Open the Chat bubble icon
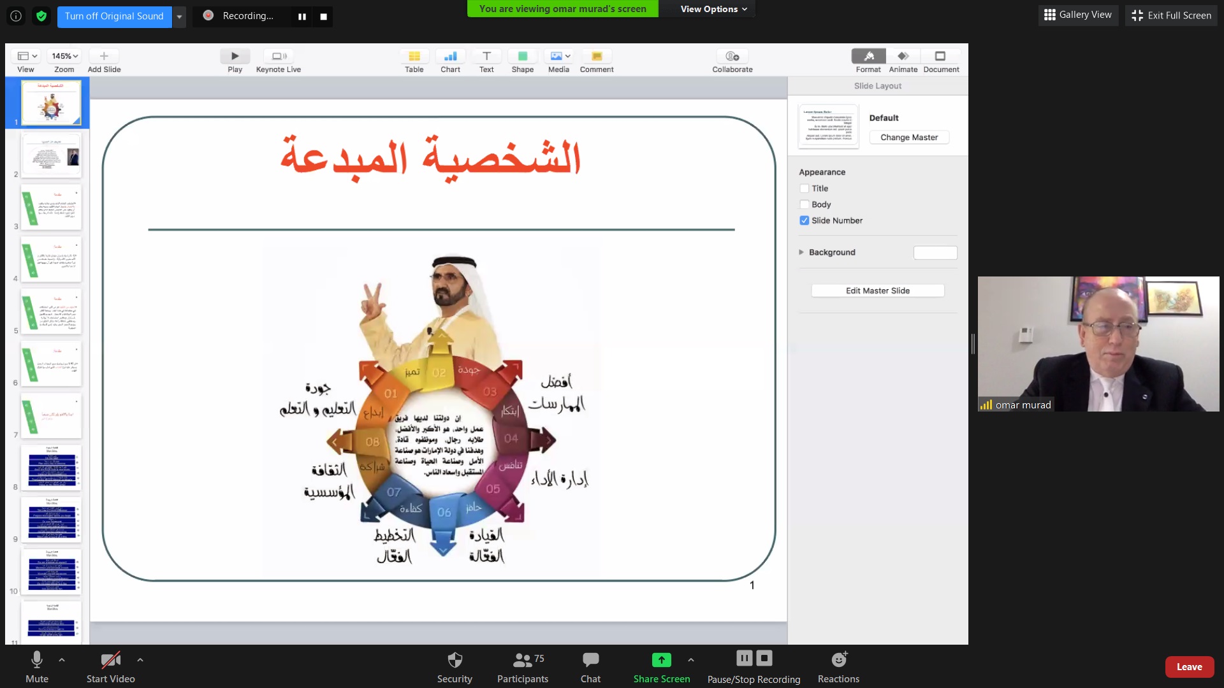Screen dimensions: 1224x688 point(590,660)
